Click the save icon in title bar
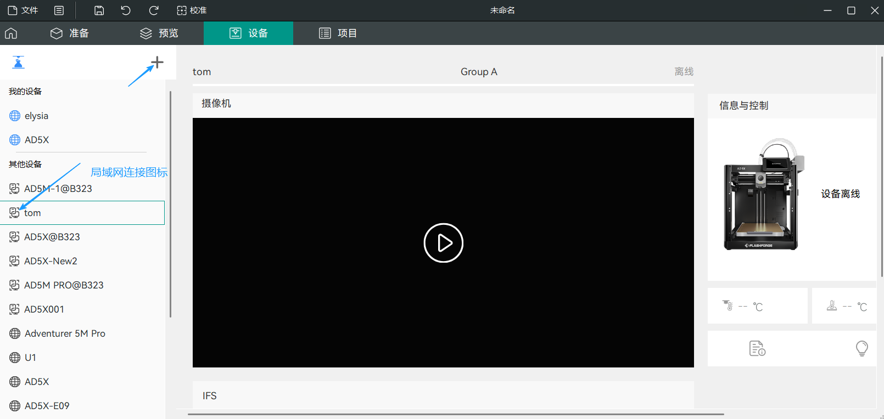884x419 pixels. coord(99,10)
